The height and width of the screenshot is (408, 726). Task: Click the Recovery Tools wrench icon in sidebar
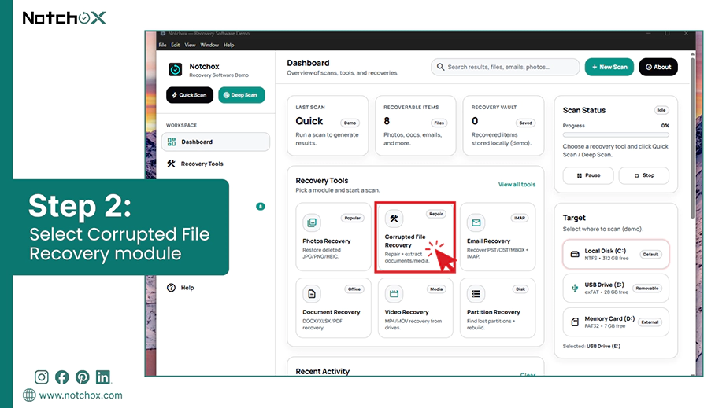pos(172,164)
